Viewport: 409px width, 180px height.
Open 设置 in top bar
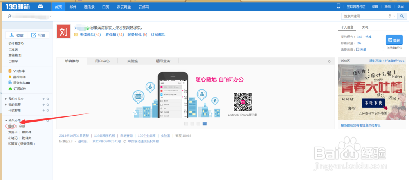click(375, 7)
